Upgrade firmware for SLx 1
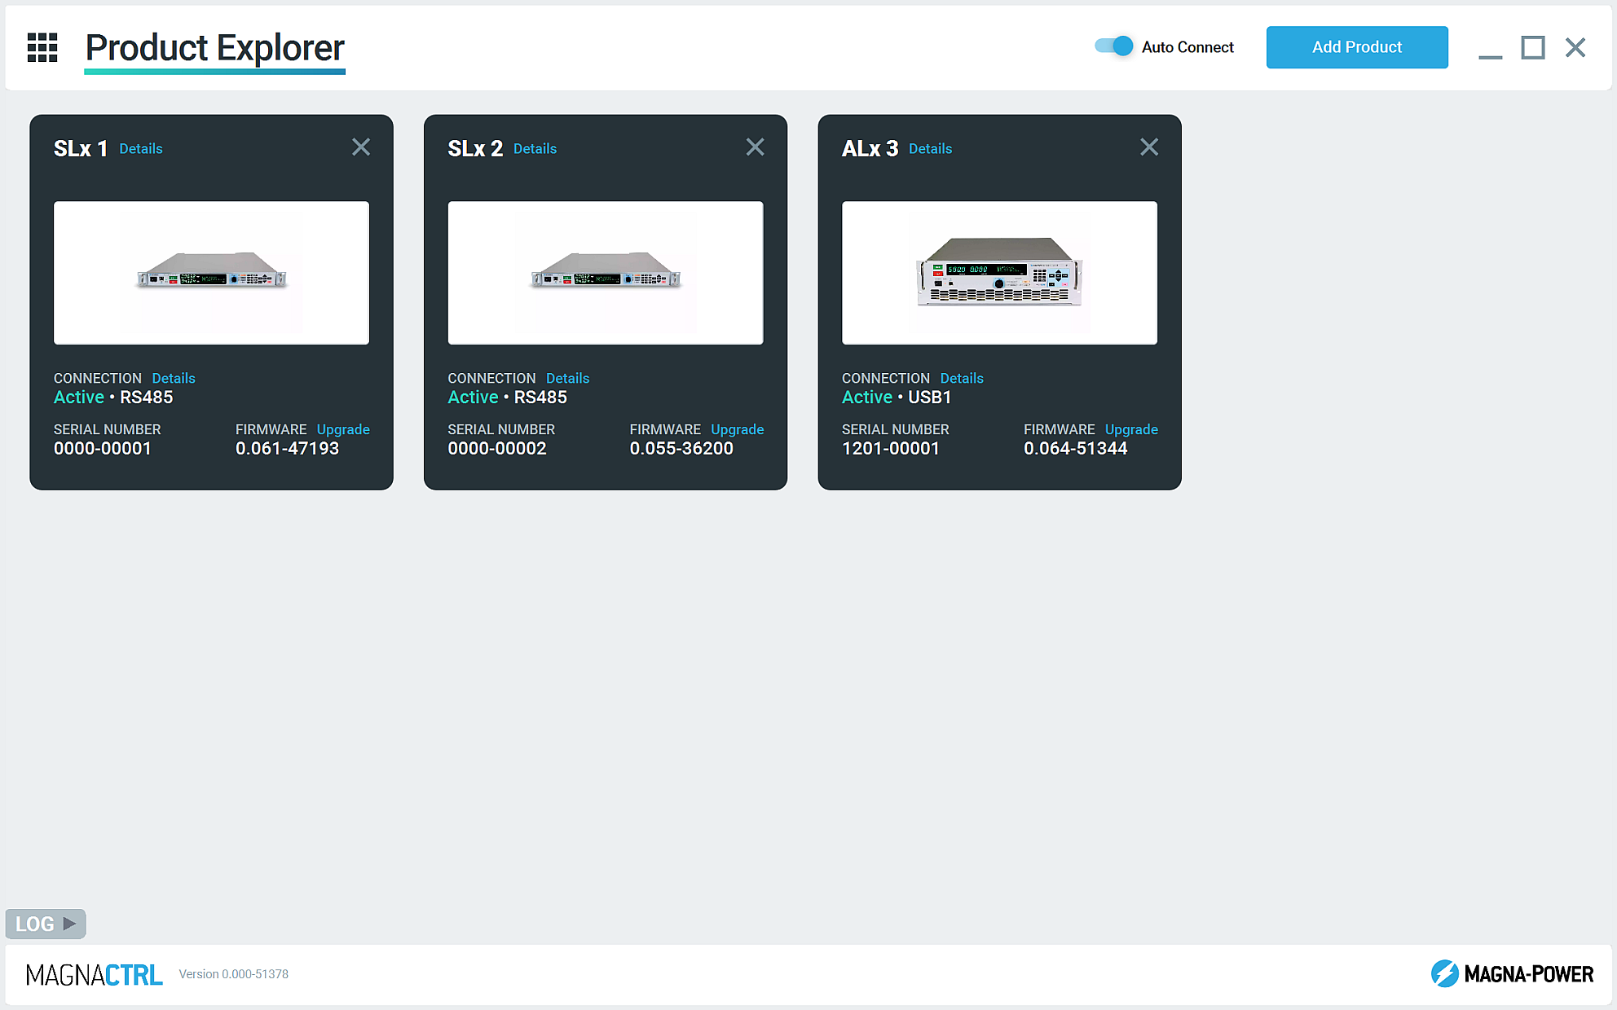This screenshot has height=1010, width=1617. (x=343, y=429)
